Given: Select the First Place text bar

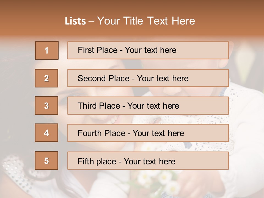Looking at the screenshot, I should pyautogui.click(x=148, y=50).
